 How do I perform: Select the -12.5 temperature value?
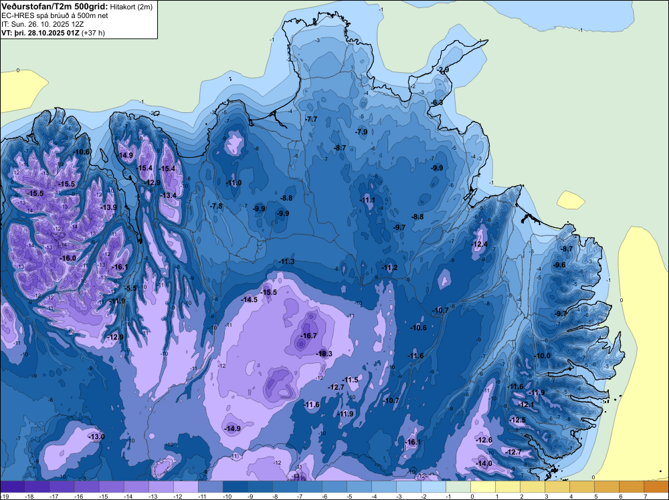pyautogui.click(x=518, y=420)
